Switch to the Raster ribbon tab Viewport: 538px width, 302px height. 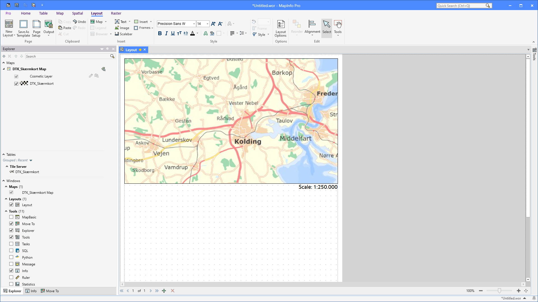point(116,13)
